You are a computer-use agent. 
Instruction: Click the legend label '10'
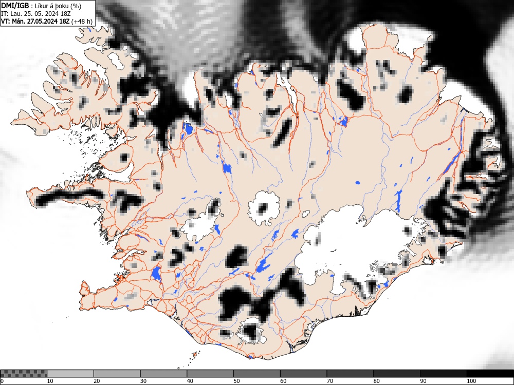[50, 381]
